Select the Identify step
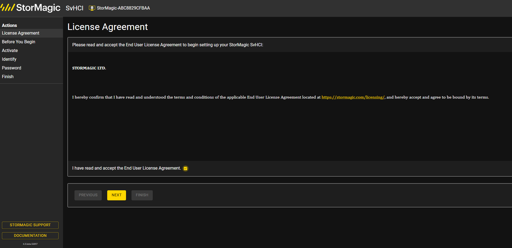The width and height of the screenshot is (512, 248). 31,59
